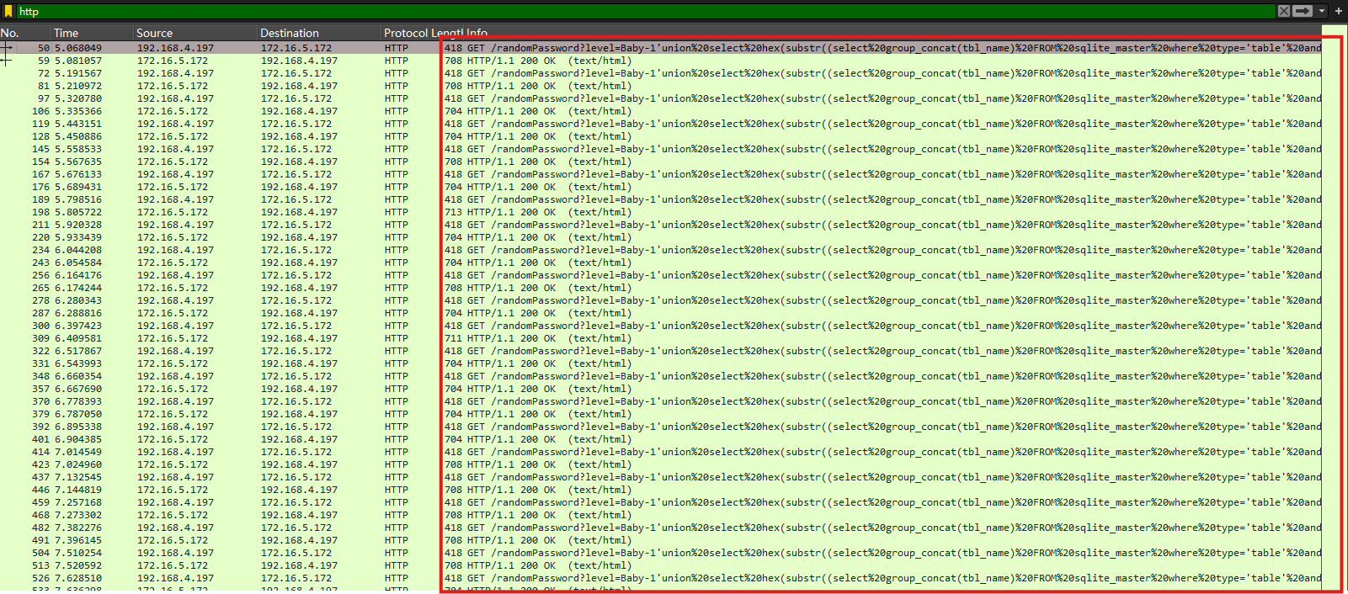Sort packets by the Destination column header
The width and height of the screenshot is (1348, 594).
coord(319,33)
